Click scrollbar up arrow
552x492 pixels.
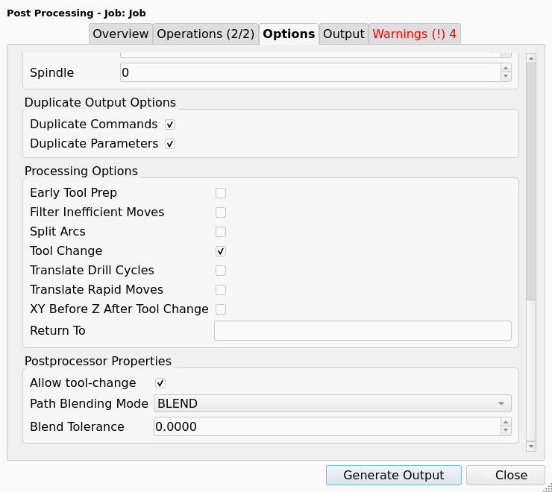point(531,58)
